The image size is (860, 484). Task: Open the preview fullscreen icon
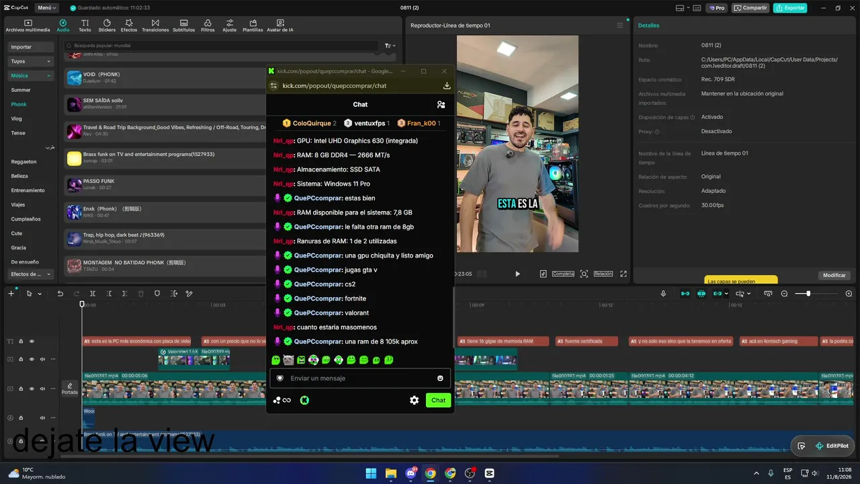pyautogui.click(x=623, y=274)
